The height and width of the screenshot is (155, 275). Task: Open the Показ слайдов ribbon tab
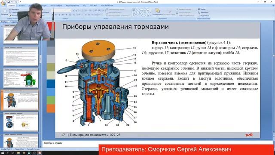point(56,6)
